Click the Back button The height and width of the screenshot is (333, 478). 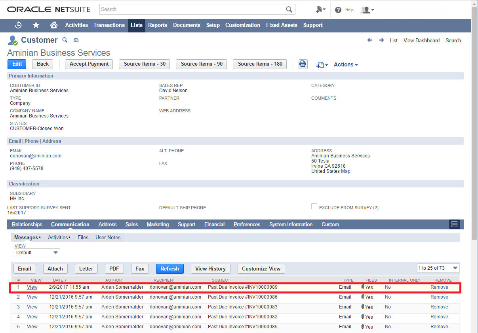point(43,64)
